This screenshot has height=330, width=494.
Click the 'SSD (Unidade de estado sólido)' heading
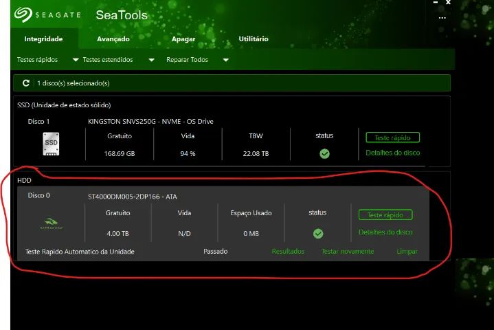click(x=64, y=105)
